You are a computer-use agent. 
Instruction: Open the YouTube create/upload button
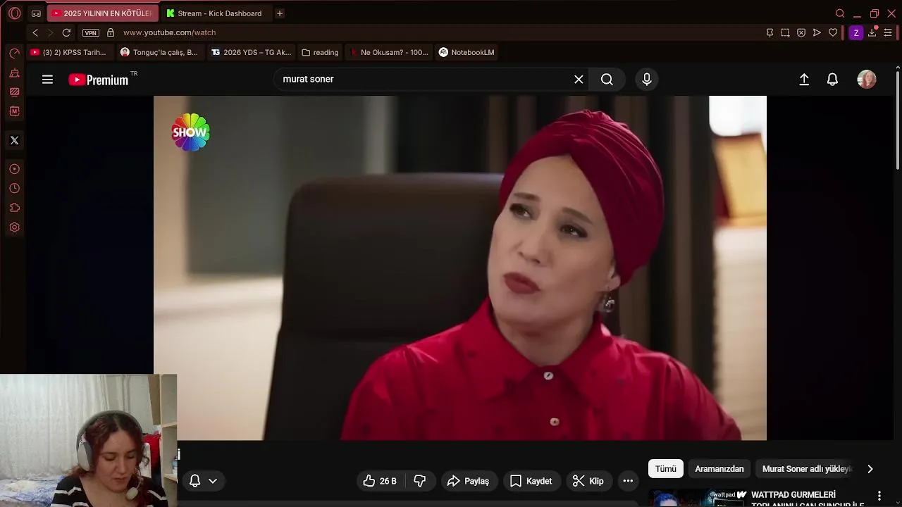coord(804,80)
